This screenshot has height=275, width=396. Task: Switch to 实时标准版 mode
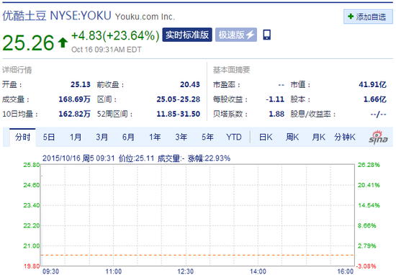tap(187, 35)
